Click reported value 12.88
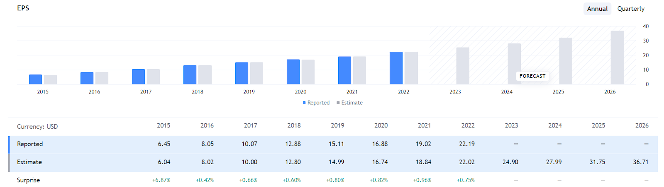The width and height of the screenshot is (664, 187). tap(293, 144)
